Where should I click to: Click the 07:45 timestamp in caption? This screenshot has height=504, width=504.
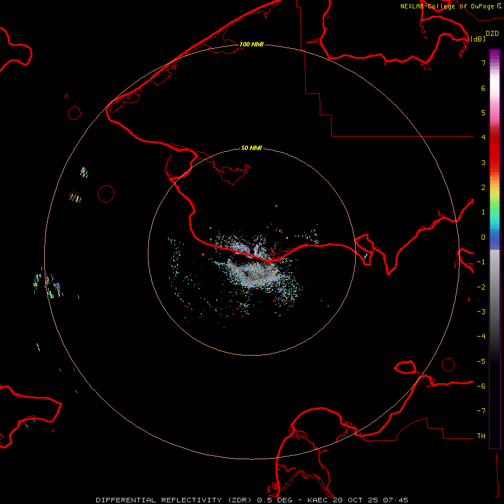396,500
